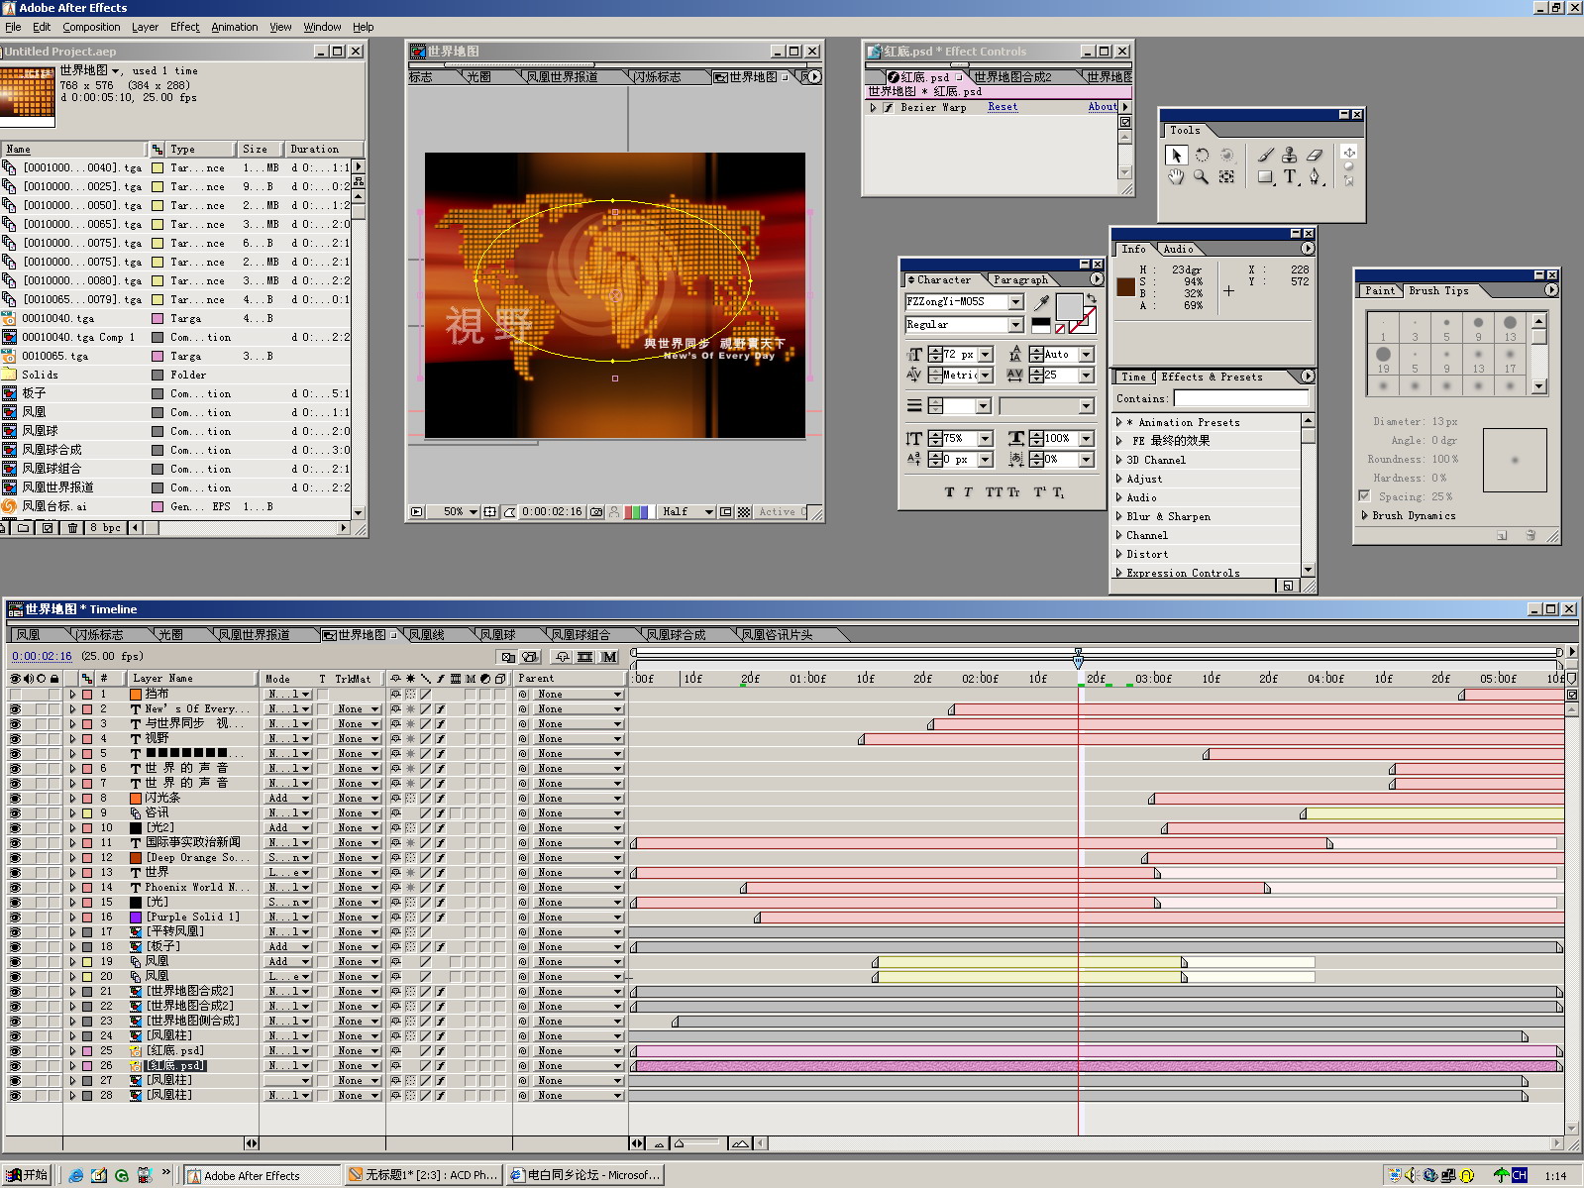Click the Contains search field in Effects
This screenshot has width=1584, height=1188.
(1240, 398)
